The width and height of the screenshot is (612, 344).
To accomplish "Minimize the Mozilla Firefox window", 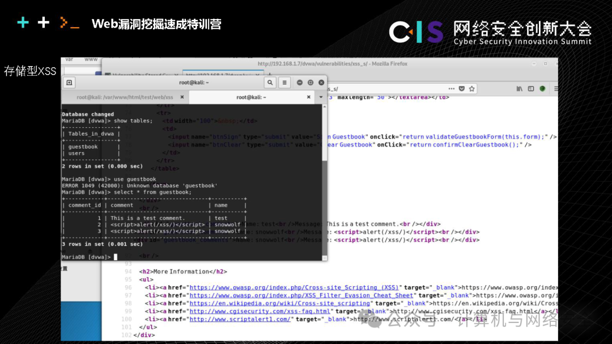I will click(534, 63).
